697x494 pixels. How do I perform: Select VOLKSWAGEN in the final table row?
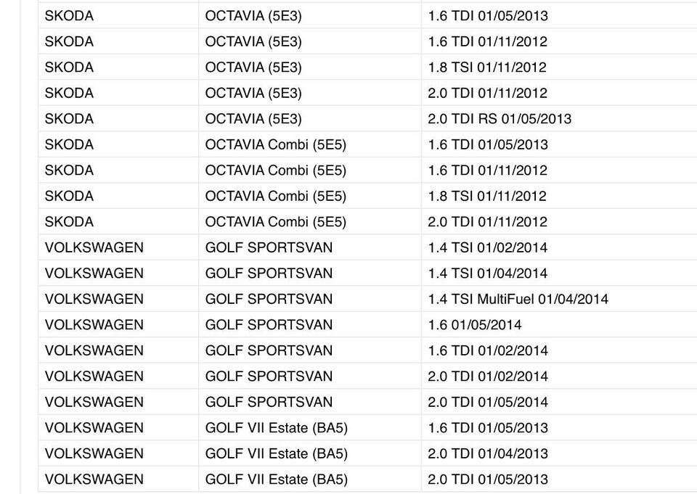(x=118, y=479)
